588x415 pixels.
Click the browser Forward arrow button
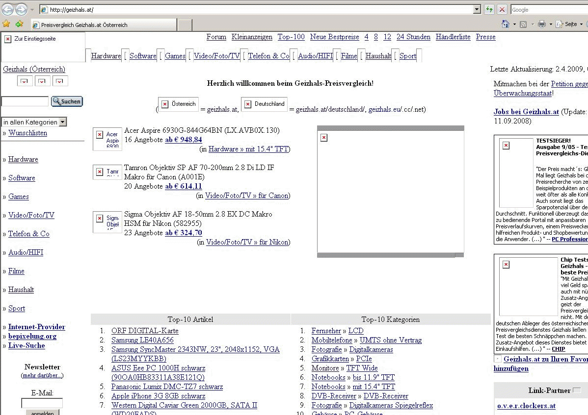[x=21, y=9]
